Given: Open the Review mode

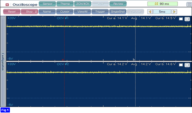Looking at the screenshot, I should click(x=118, y=4).
